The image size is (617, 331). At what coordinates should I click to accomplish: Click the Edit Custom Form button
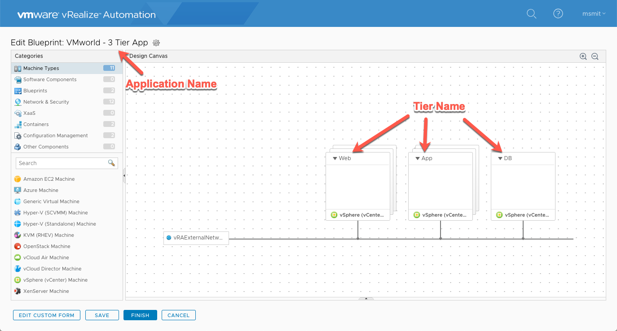click(x=47, y=315)
